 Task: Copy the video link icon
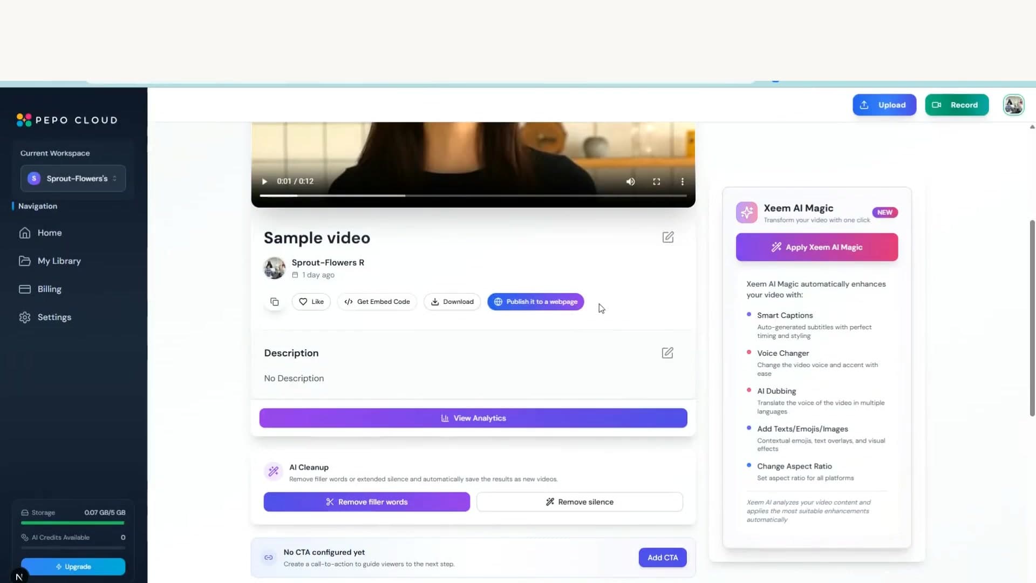pos(275,302)
